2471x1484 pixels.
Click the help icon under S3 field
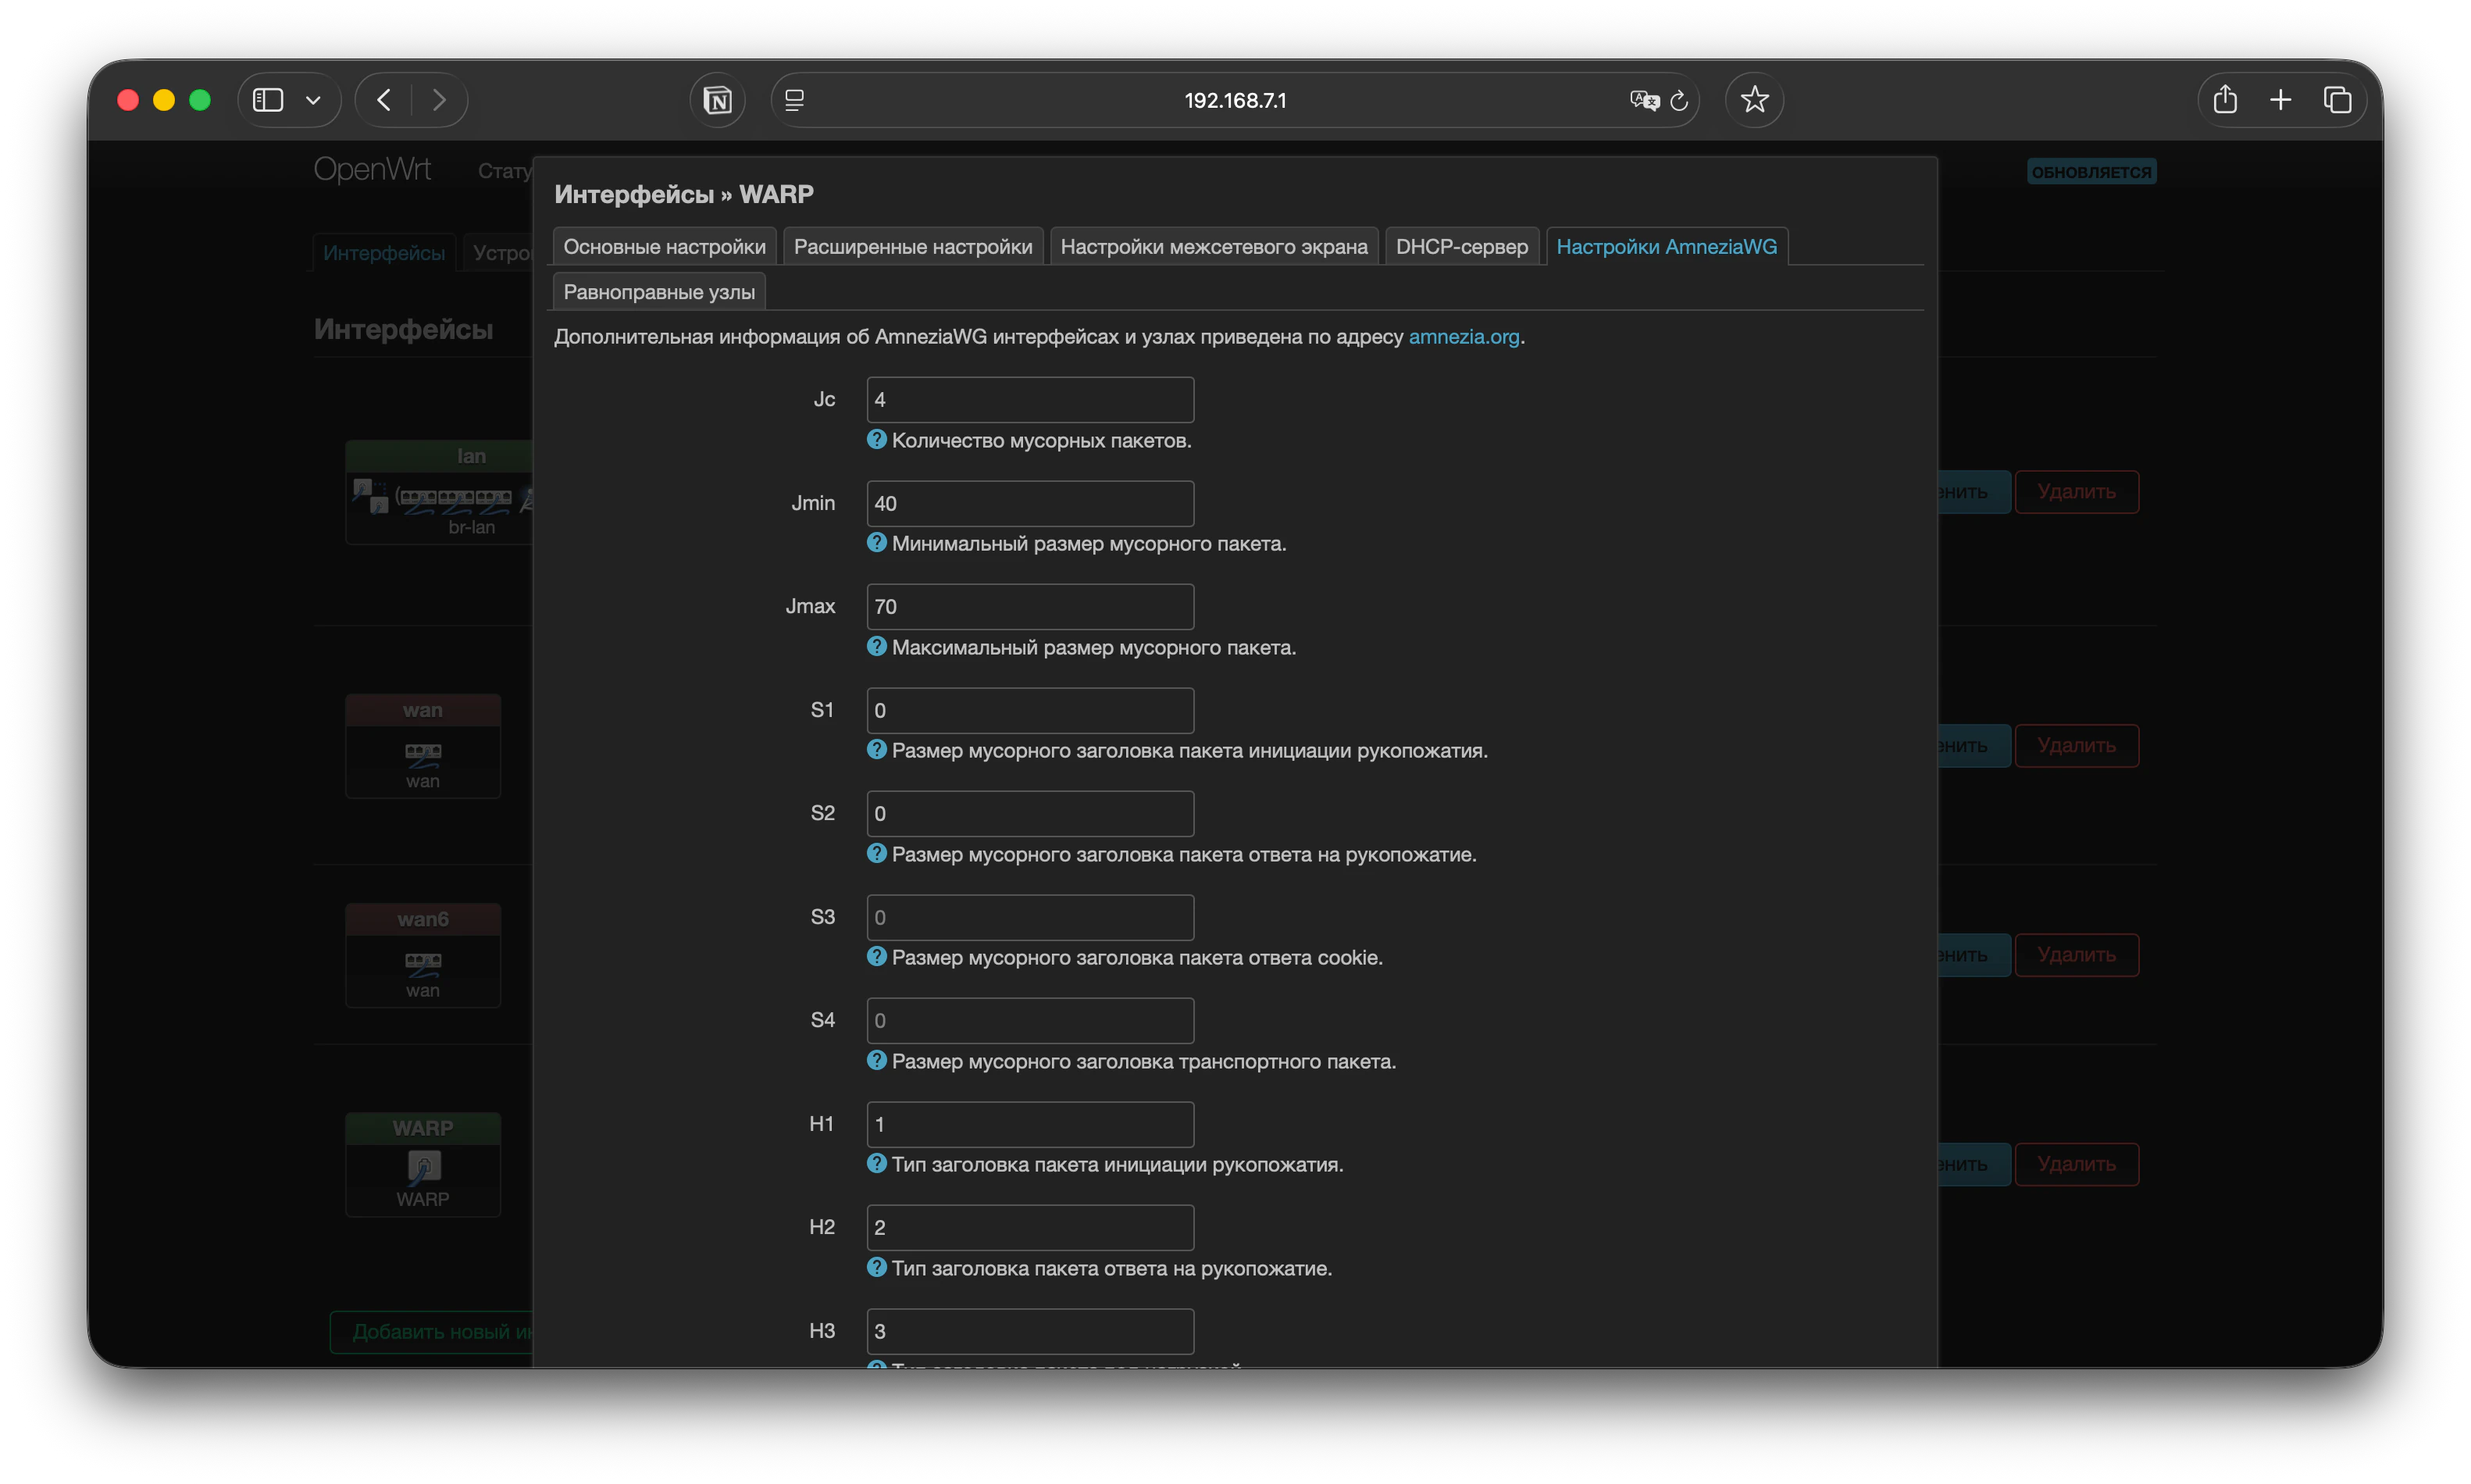[x=877, y=956]
